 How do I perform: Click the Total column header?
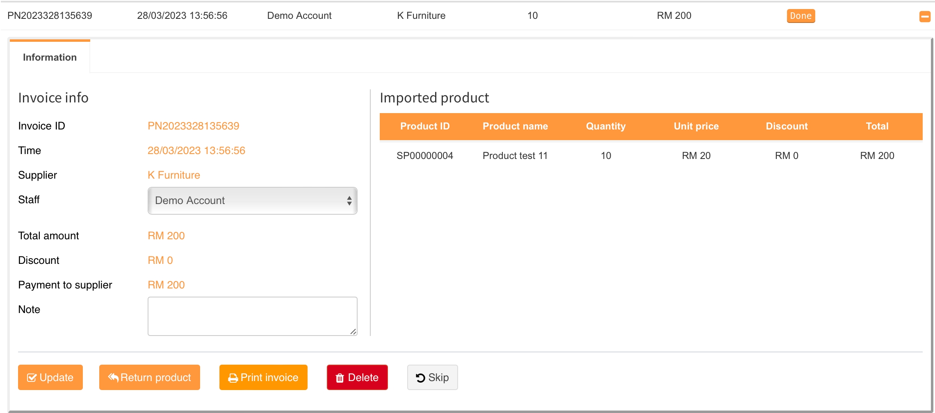pos(877,127)
